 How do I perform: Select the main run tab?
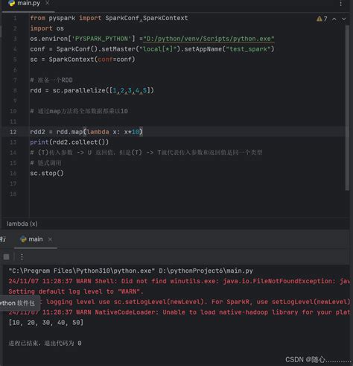click(x=35, y=239)
